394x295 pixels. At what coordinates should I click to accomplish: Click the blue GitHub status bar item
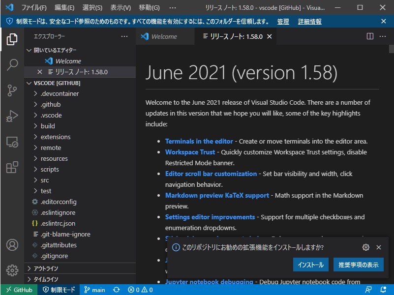(x=19, y=290)
